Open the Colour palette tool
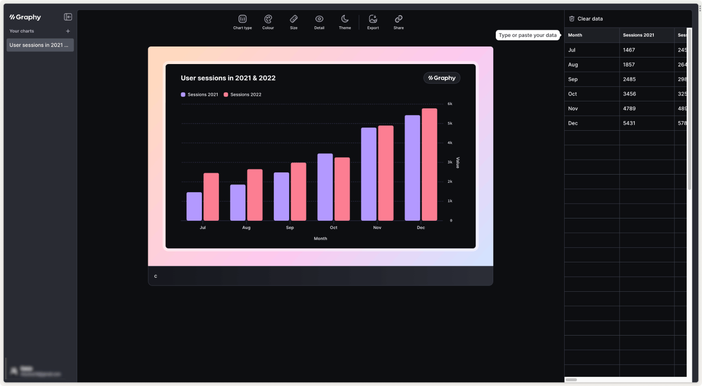Screen dimensions: 702x386 [x=268, y=22]
